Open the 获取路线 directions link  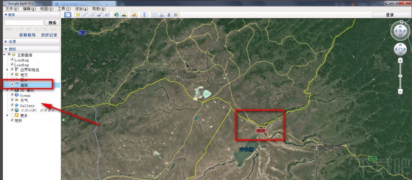pos(27,35)
